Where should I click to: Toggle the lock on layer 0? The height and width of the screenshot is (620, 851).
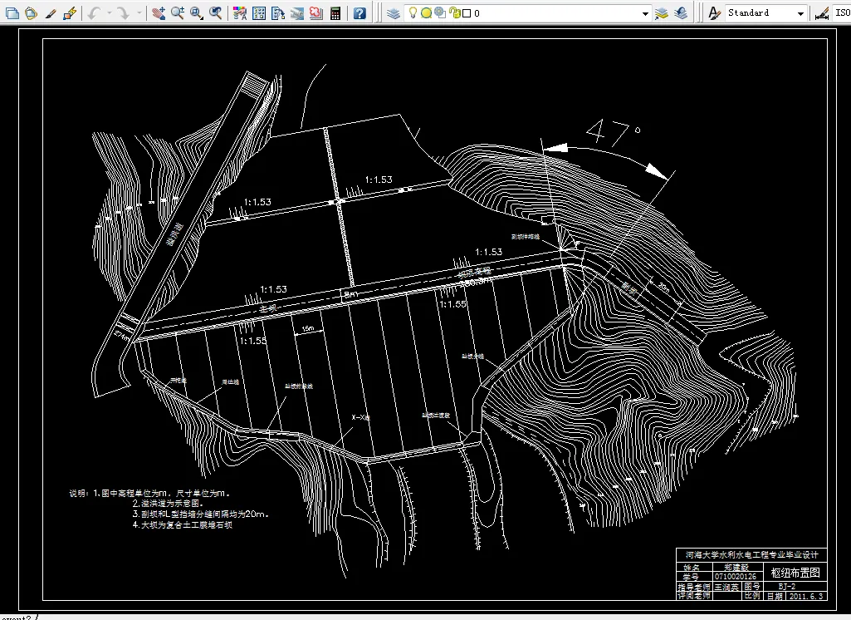pyautogui.click(x=455, y=13)
